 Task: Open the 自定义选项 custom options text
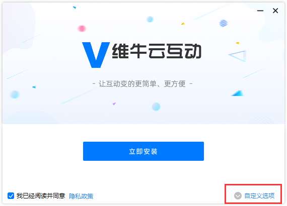[x=259, y=195]
